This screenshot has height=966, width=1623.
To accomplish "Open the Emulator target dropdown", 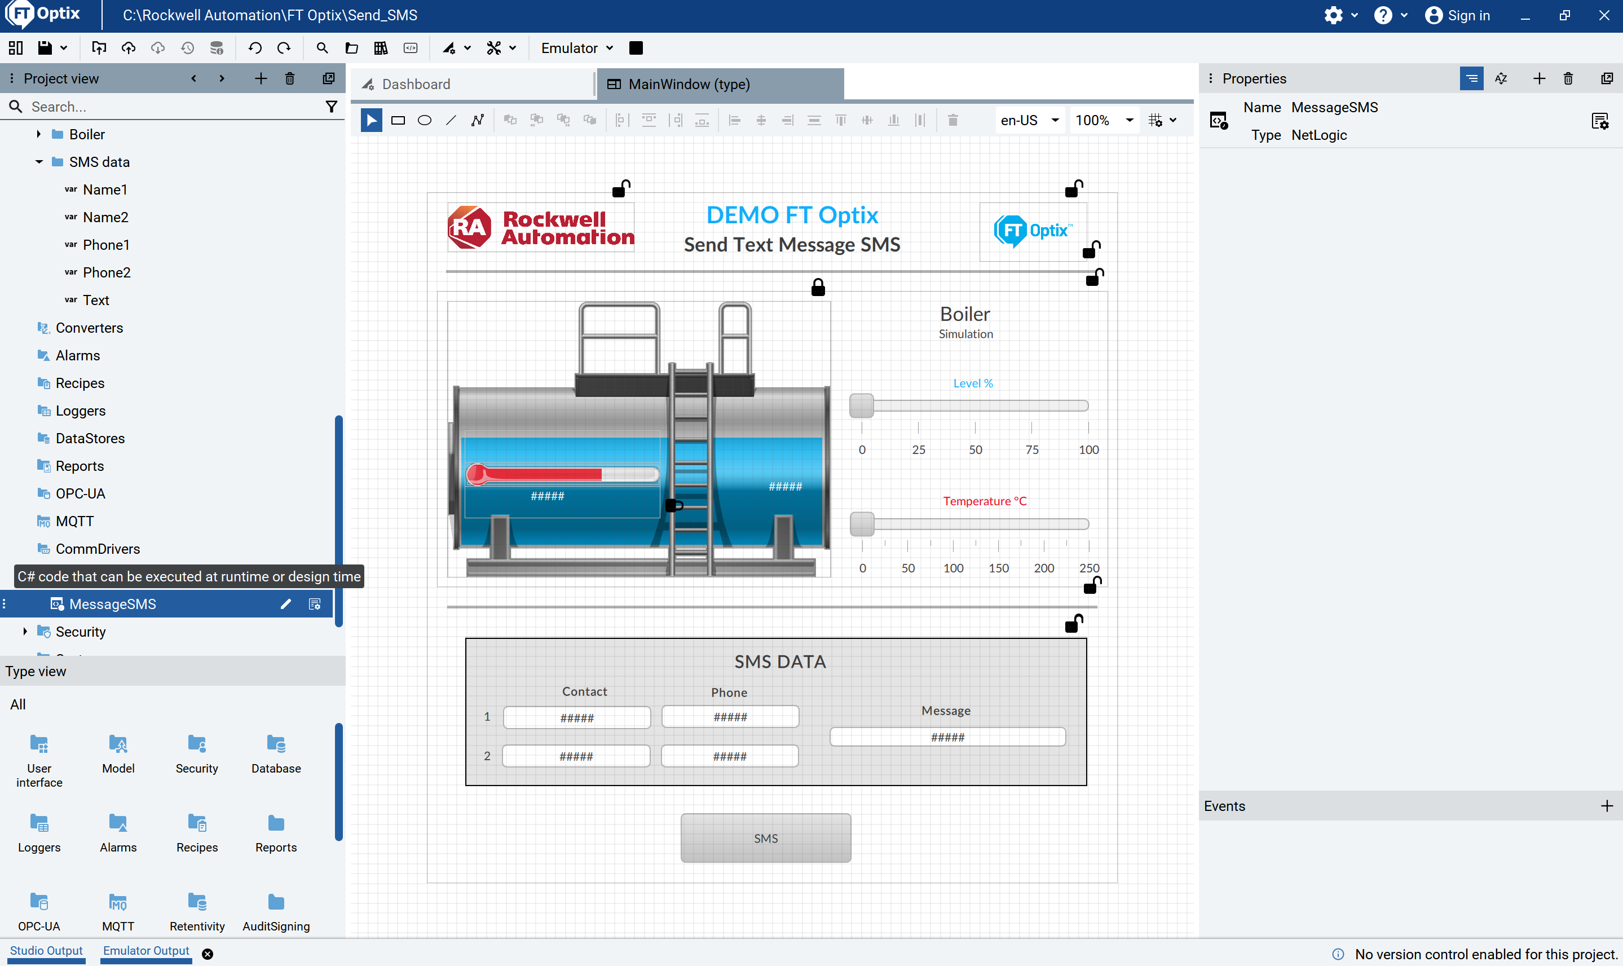I will coord(576,48).
